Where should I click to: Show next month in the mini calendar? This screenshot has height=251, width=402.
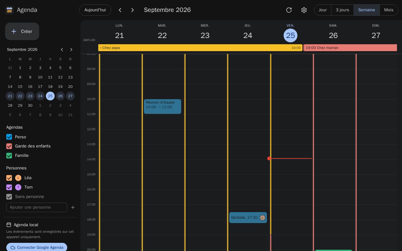[71, 50]
